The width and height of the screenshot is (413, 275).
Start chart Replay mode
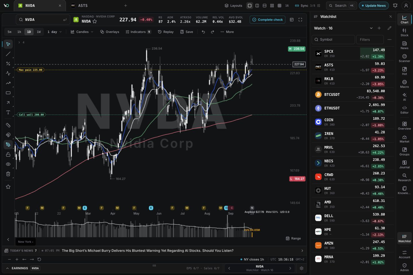[x=166, y=32]
